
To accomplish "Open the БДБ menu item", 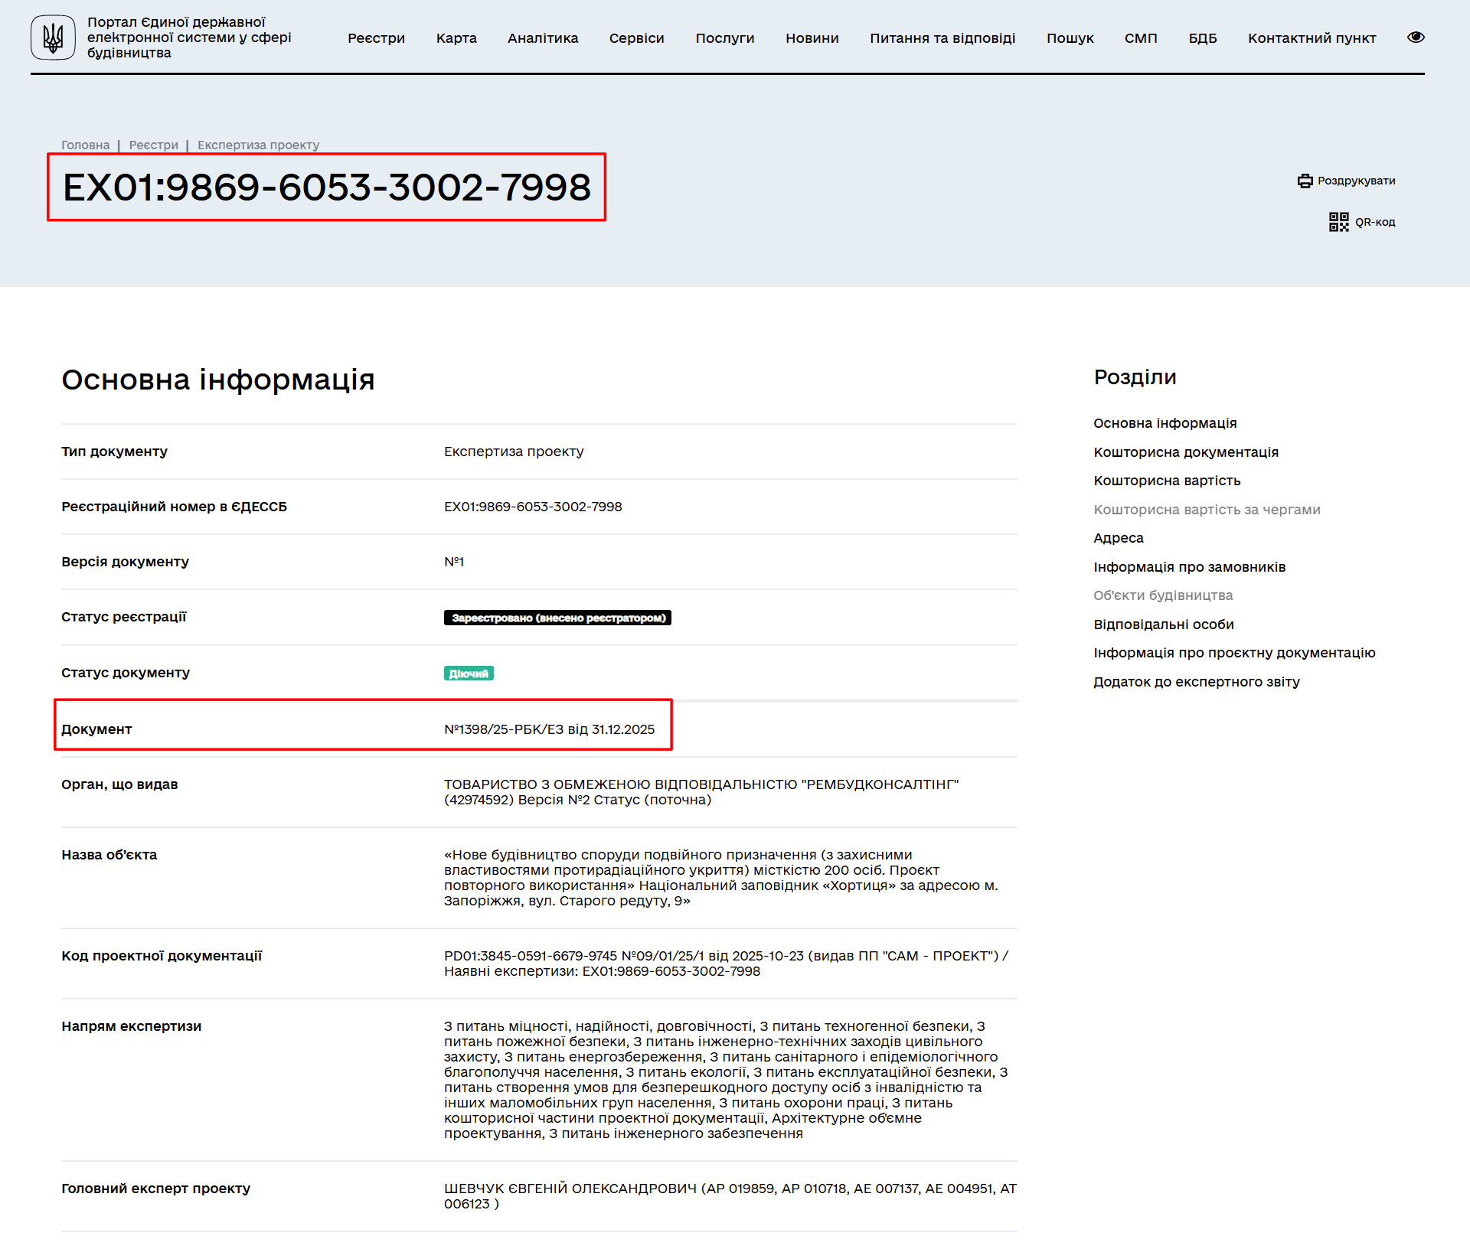I will [1202, 38].
